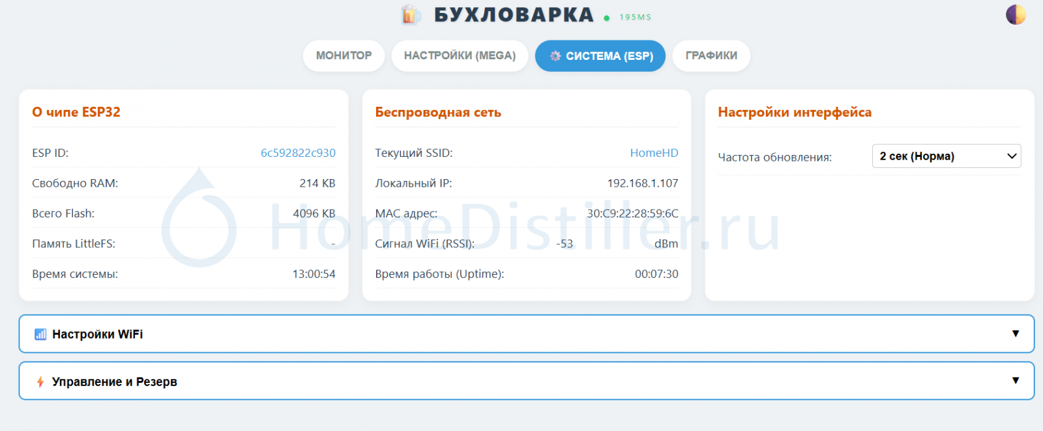
Task: Click the HomeHD SSID link
Action: tap(654, 153)
